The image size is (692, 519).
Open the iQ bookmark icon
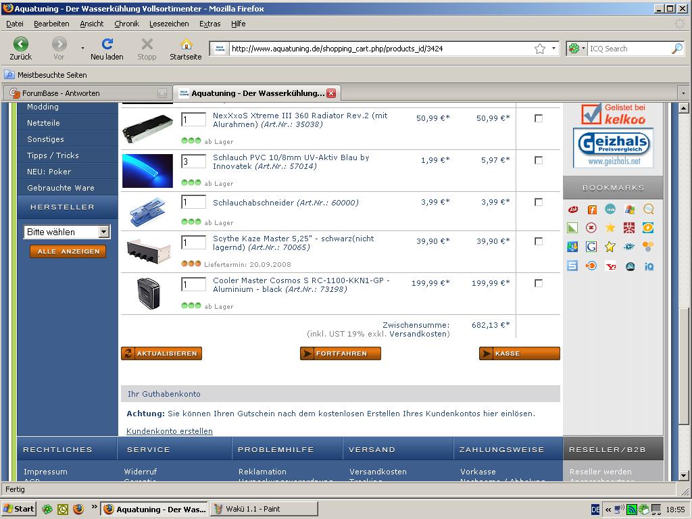point(649,266)
